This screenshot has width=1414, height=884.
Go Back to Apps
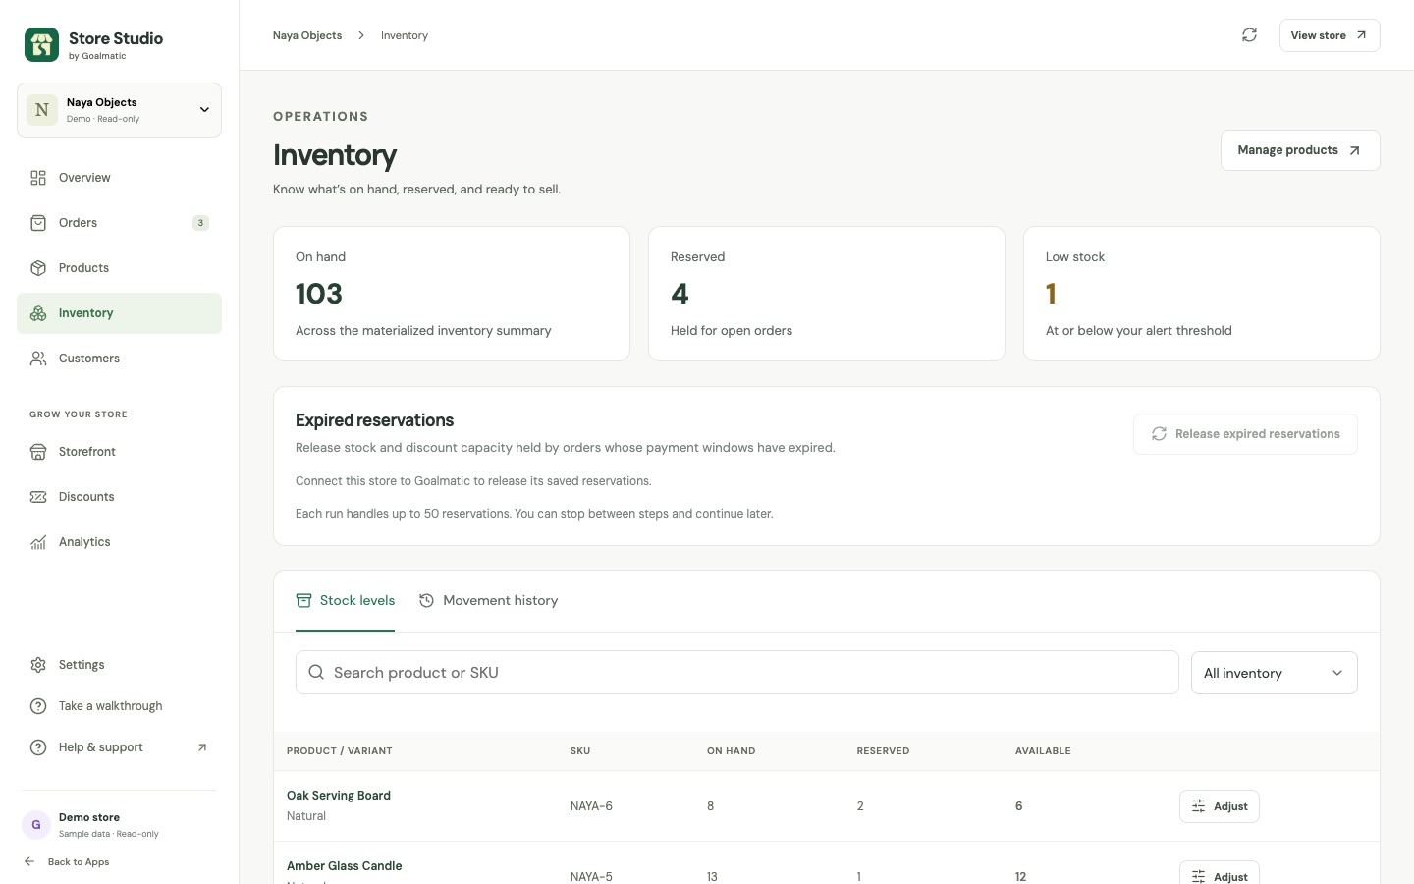pos(67,862)
